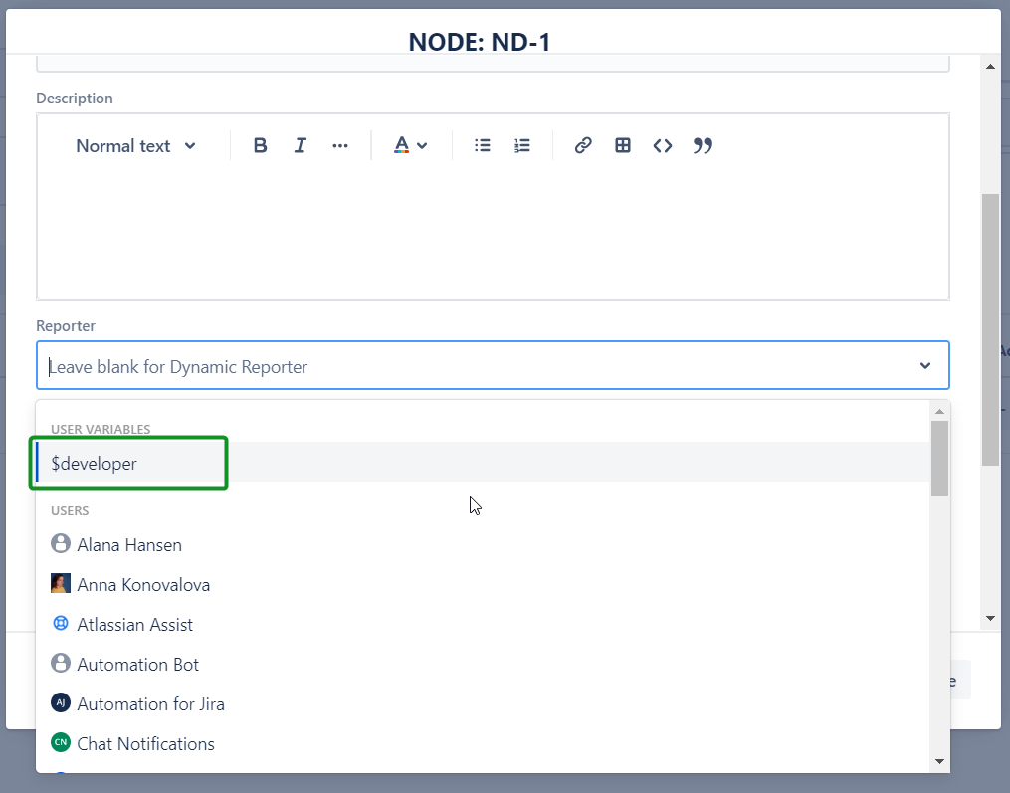Insert a table in description
This screenshot has width=1010, height=793.
623,146
